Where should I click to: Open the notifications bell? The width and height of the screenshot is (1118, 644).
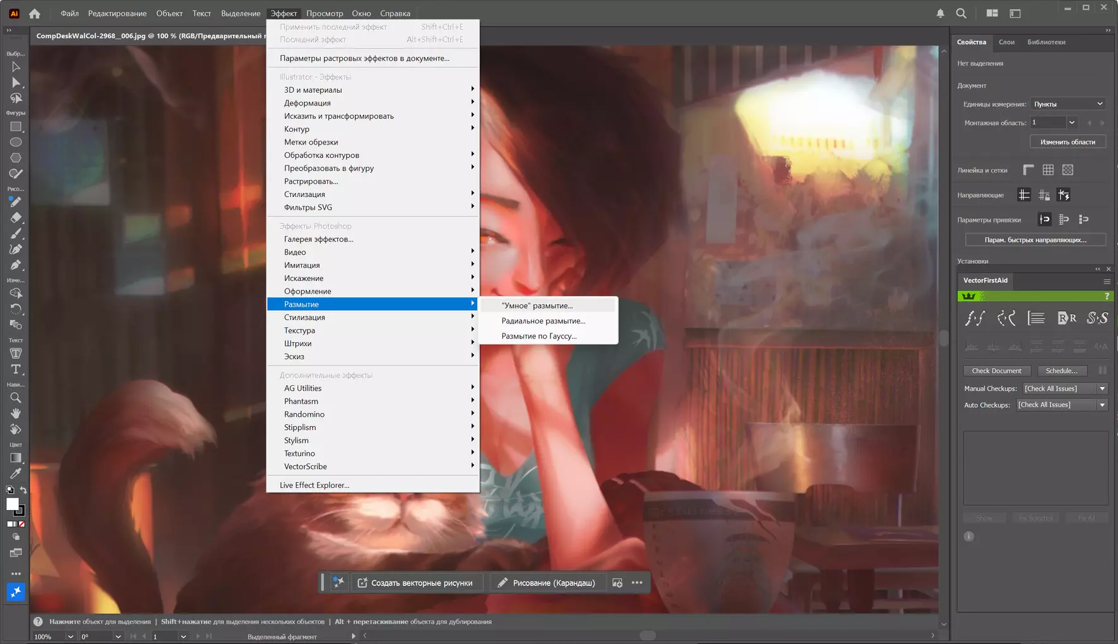(941, 13)
